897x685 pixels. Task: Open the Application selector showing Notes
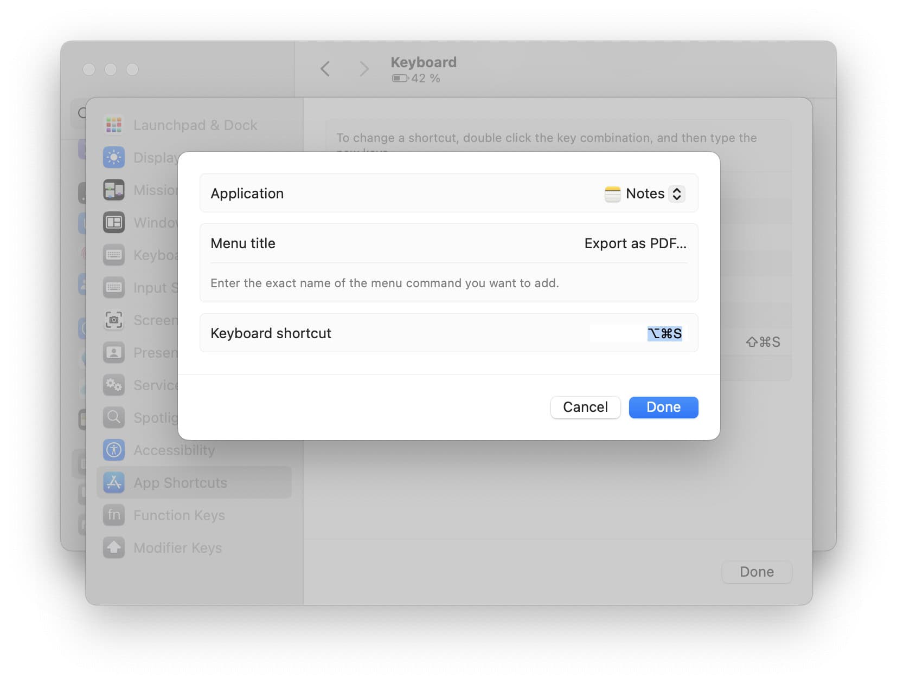tap(644, 193)
